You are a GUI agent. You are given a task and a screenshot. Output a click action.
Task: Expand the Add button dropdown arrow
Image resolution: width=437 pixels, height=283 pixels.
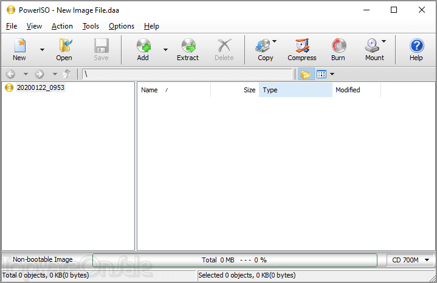coord(165,50)
